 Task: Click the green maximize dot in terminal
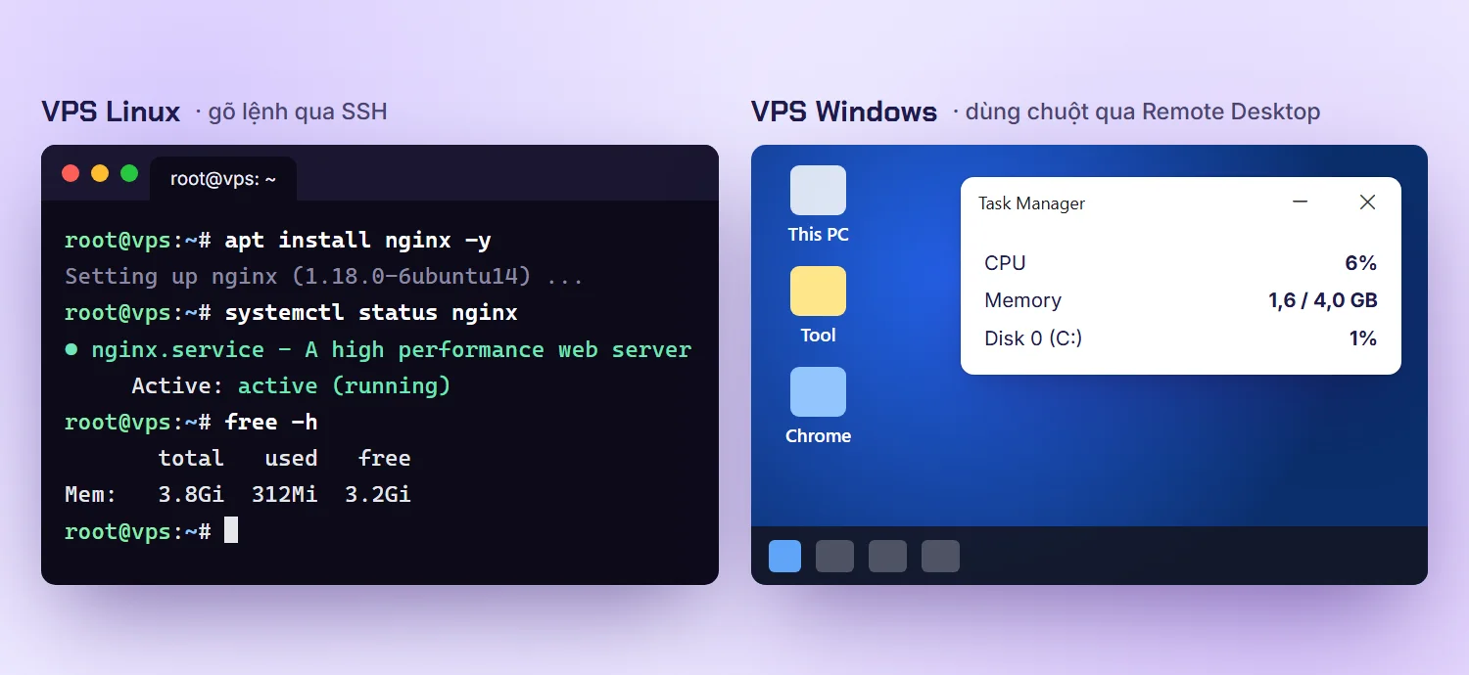129,173
